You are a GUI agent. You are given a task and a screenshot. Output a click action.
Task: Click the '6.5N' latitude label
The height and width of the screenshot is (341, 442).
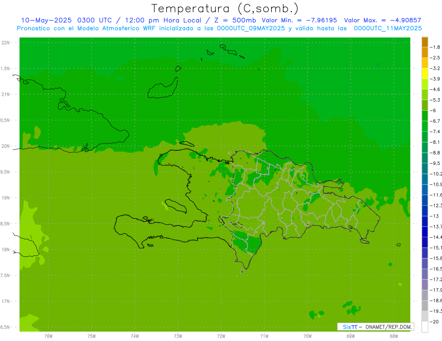click(x=5, y=327)
